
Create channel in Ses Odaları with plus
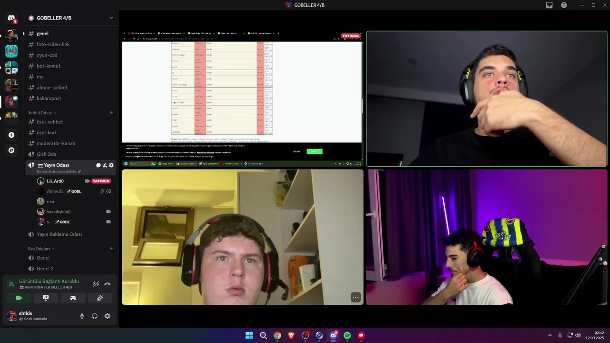click(x=111, y=249)
